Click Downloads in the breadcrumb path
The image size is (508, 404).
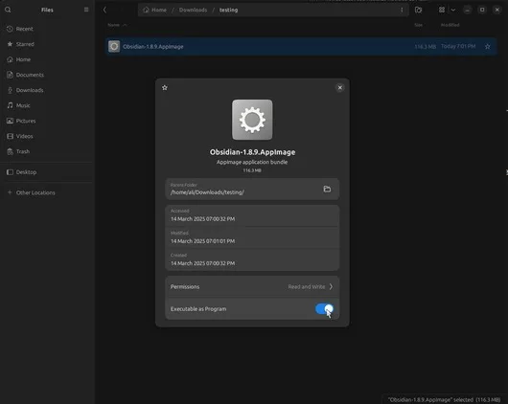[x=193, y=10]
